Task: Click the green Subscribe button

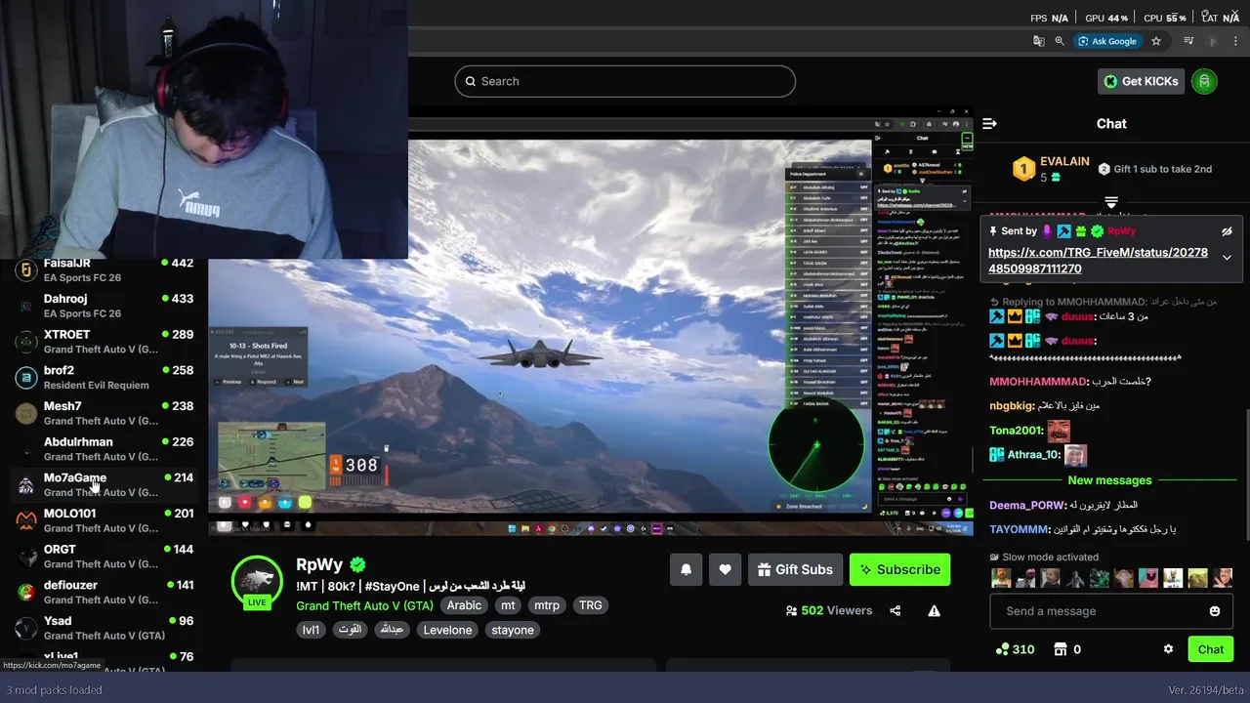Action: 899,569
